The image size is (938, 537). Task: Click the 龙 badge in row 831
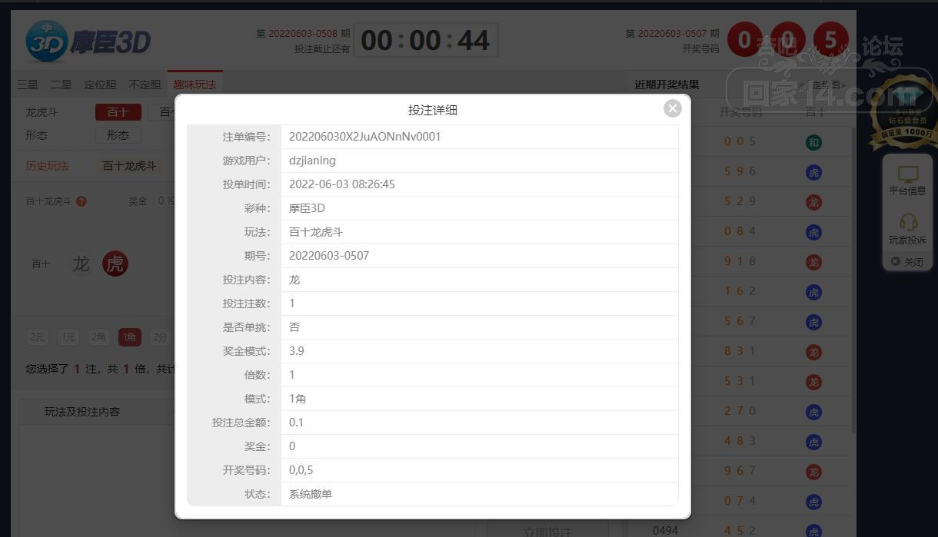click(813, 352)
